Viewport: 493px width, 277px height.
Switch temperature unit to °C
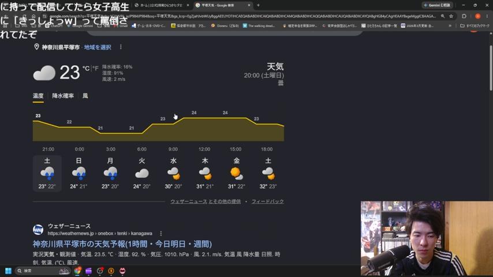tap(86, 68)
